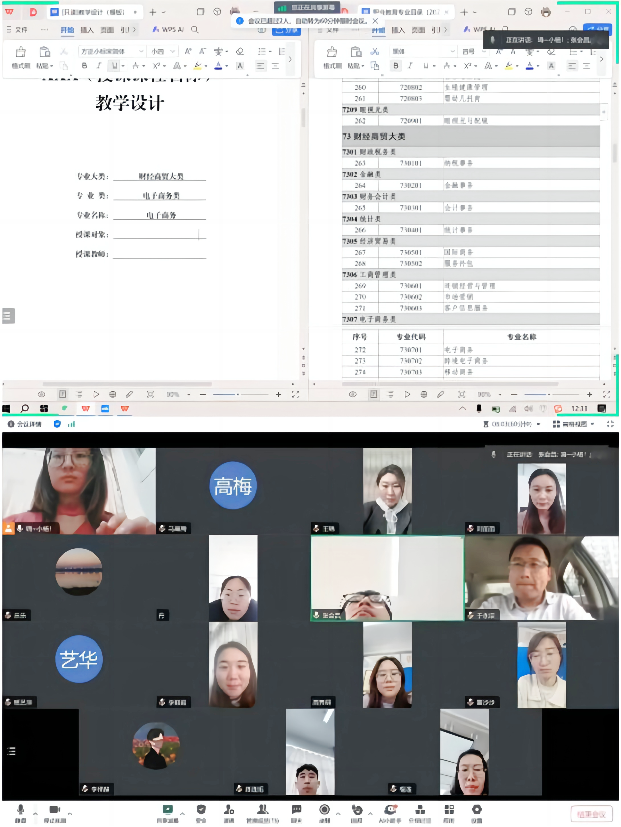This screenshot has width=621, height=827.
Task: Open Invite in meeting toolbar
Action: 228,814
